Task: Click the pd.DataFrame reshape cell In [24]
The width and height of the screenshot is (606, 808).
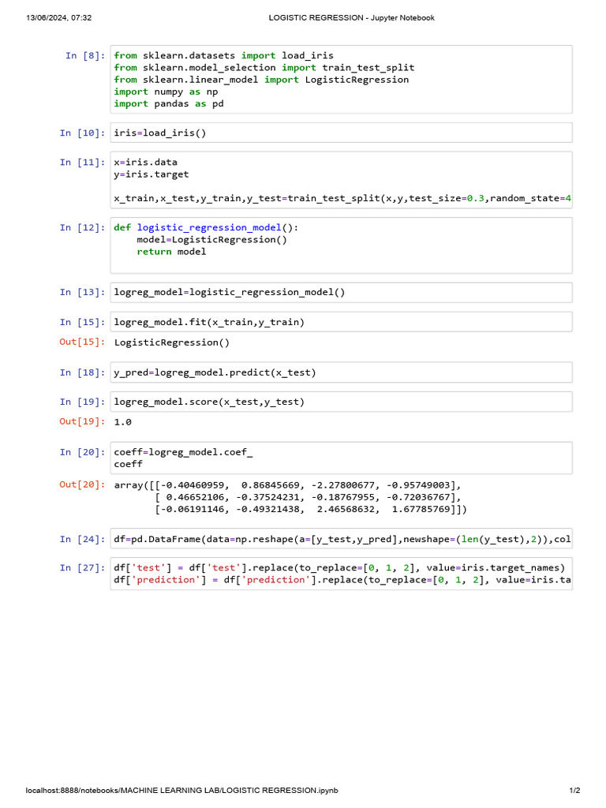Action: click(x=341, y=538)
